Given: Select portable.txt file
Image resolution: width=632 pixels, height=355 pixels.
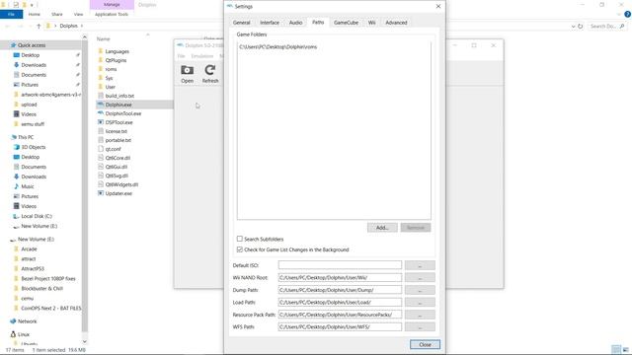Looking at the screenshot, I should tap(118, 140).
